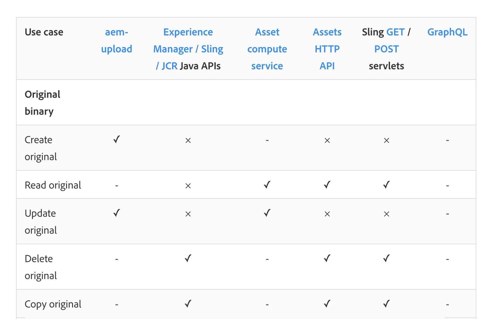Click the "Delete original" row label
Screen dimensions: 480x319
pyautogui.click(x=41, y=267)
